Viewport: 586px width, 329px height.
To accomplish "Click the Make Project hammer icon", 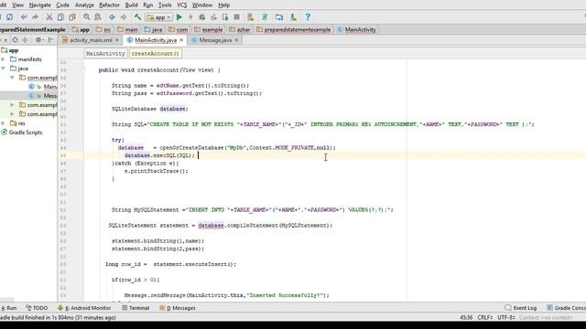I will tap(137, 17).
